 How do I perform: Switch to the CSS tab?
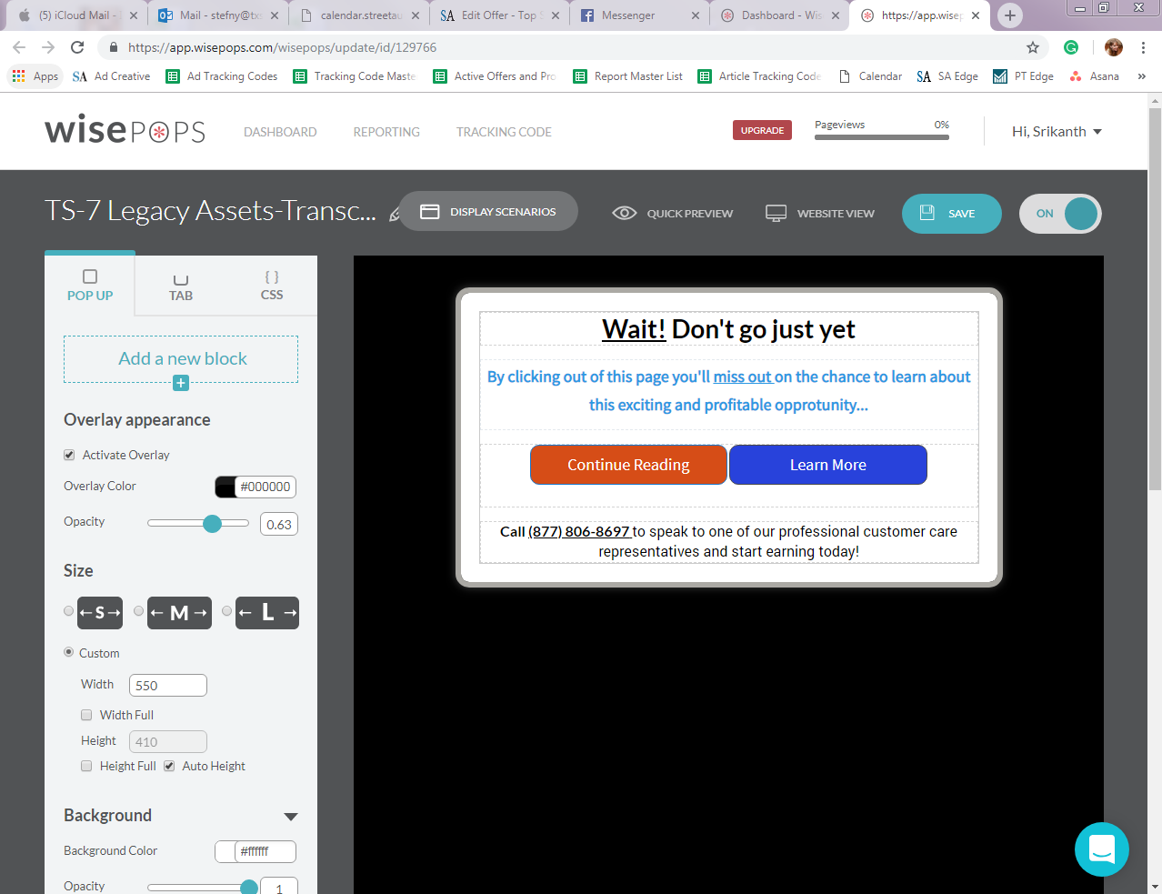click(271, 285)
